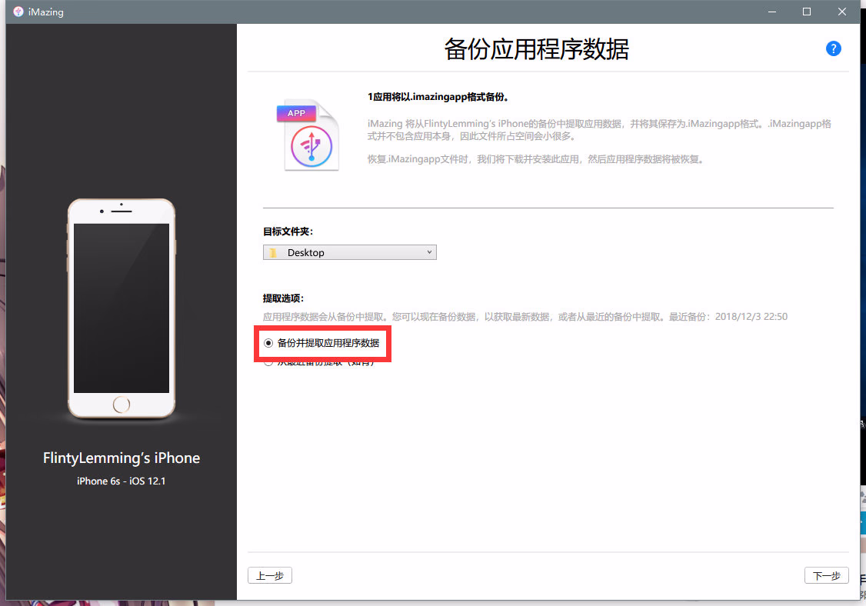
Task: Click the iPhone 6s - iOS 12.1 label
Action: pyautogui.click(x=122, y=481)
